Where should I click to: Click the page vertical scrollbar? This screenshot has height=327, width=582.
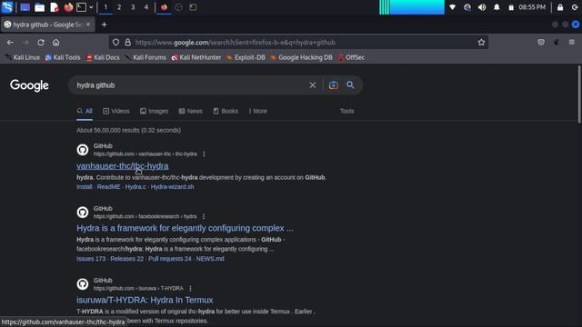click(579, 94)
